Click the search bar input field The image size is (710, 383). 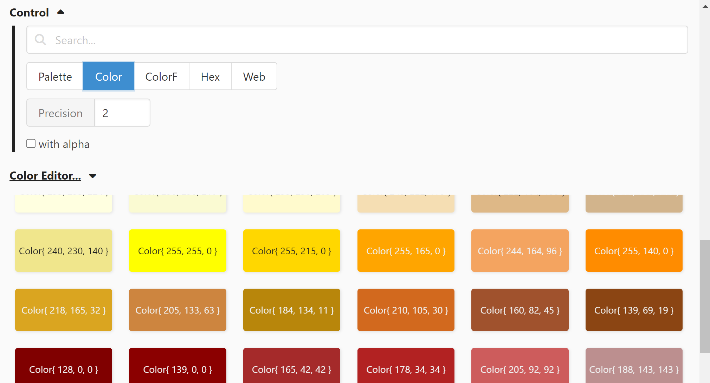[358, 40]
